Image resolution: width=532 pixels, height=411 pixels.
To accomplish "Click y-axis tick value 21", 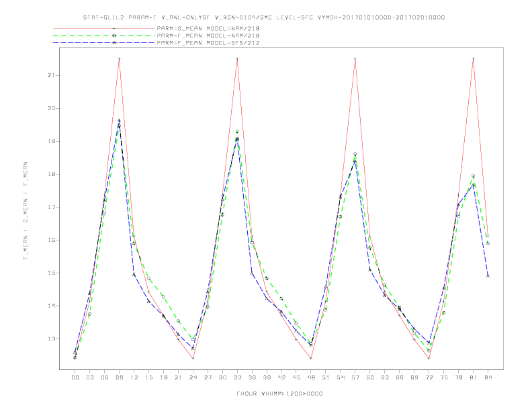I will tap(51, 75).
